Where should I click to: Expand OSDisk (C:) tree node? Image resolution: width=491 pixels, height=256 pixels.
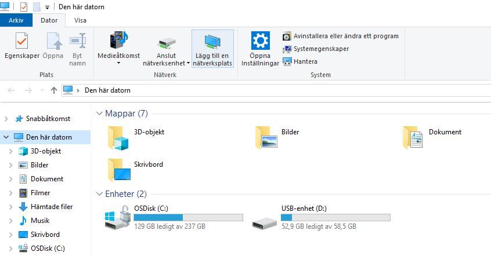tap(11, 248)
